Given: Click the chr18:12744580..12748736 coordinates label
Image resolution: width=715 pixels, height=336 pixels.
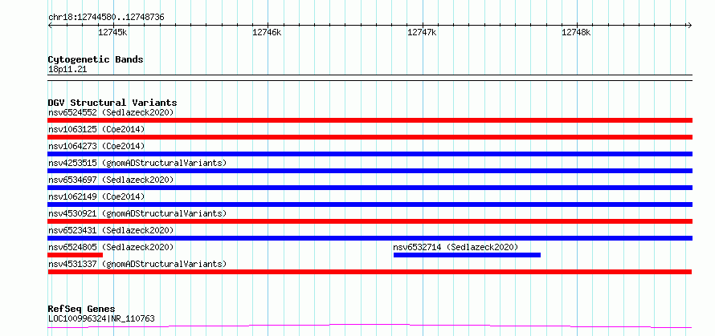Looking at the screenshot, I should pyautogui.click(x=106, y=18).
